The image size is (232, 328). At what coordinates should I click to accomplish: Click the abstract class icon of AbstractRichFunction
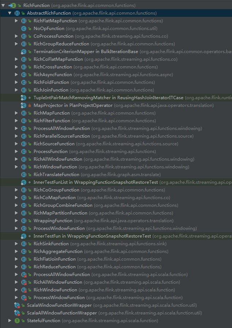[x=17, y=13]
